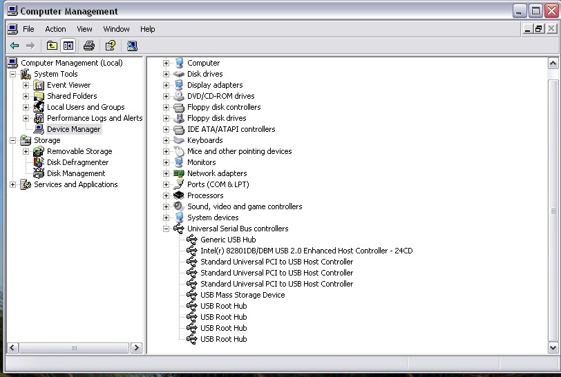Click the left pane scroll left arrow
This screenshot has width=561, height=377.
12,348
